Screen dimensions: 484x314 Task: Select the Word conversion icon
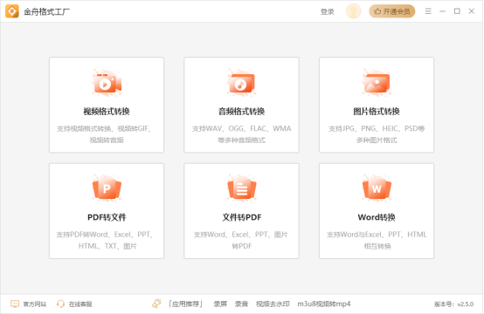[377, 188]
